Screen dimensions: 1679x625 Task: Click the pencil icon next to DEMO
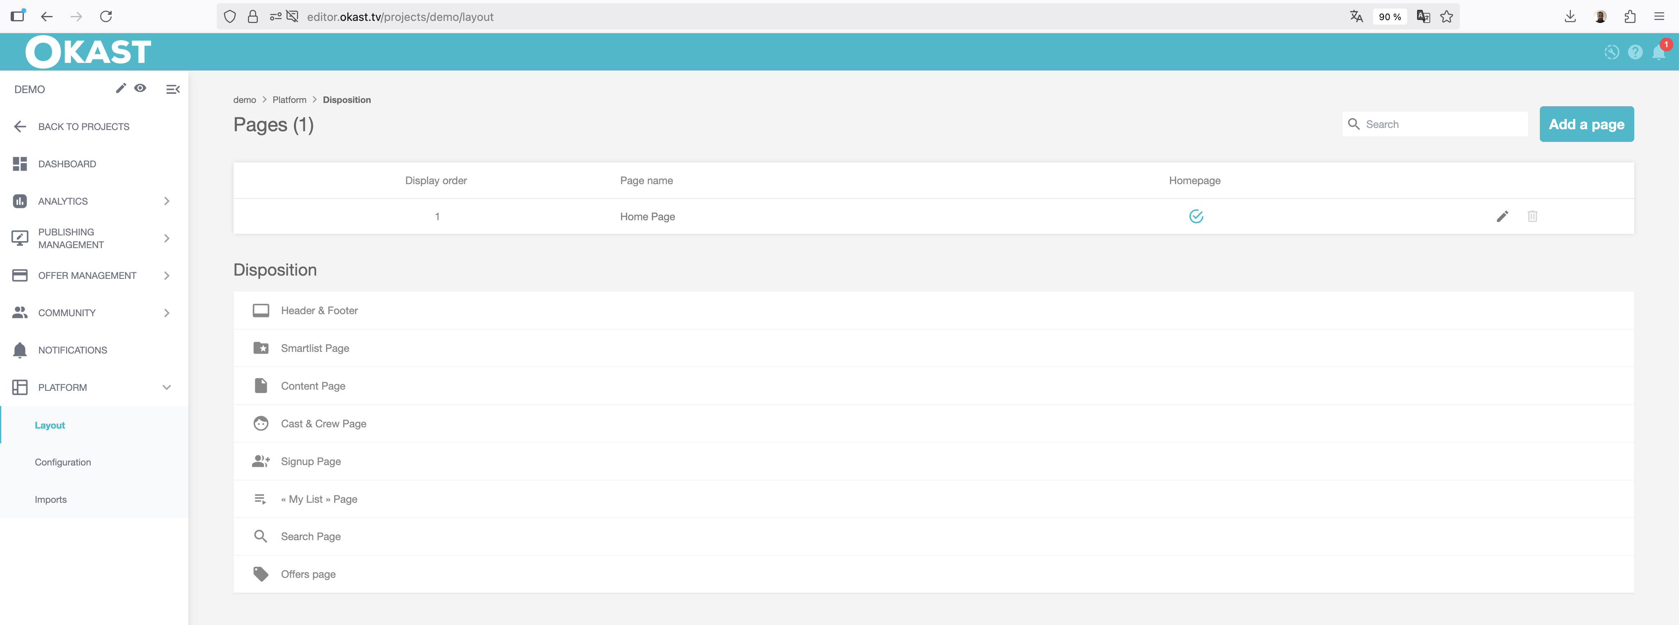point(121,88)
